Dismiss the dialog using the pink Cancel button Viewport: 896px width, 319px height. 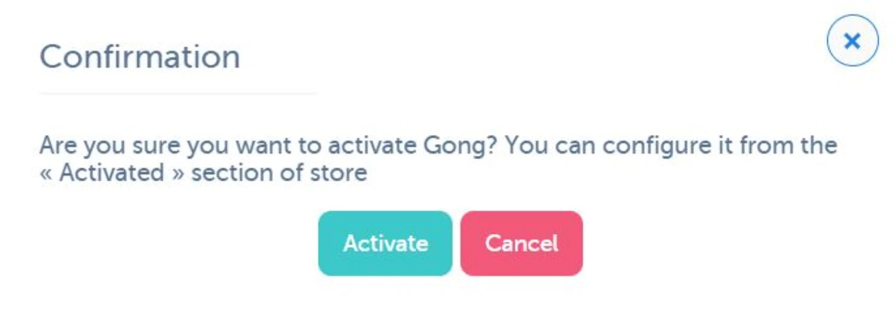click(521, 243)
